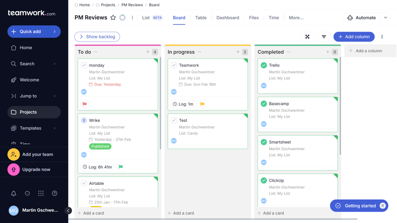Click the assignee avatar on Trello card

pyautogui.click(x=264, y=85)
